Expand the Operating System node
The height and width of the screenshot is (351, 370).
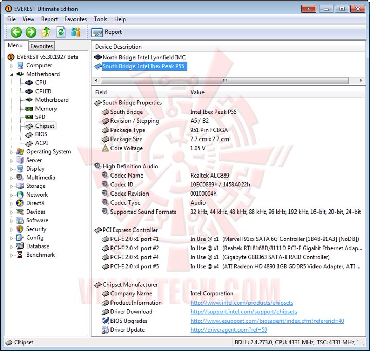point(11,152)
